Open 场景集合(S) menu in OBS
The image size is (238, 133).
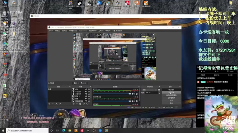tap(93, 31)
